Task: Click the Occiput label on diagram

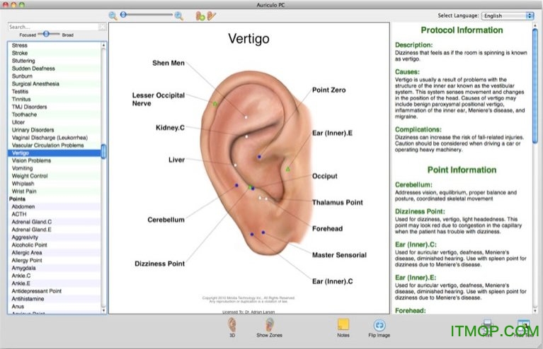Action: 324,176
